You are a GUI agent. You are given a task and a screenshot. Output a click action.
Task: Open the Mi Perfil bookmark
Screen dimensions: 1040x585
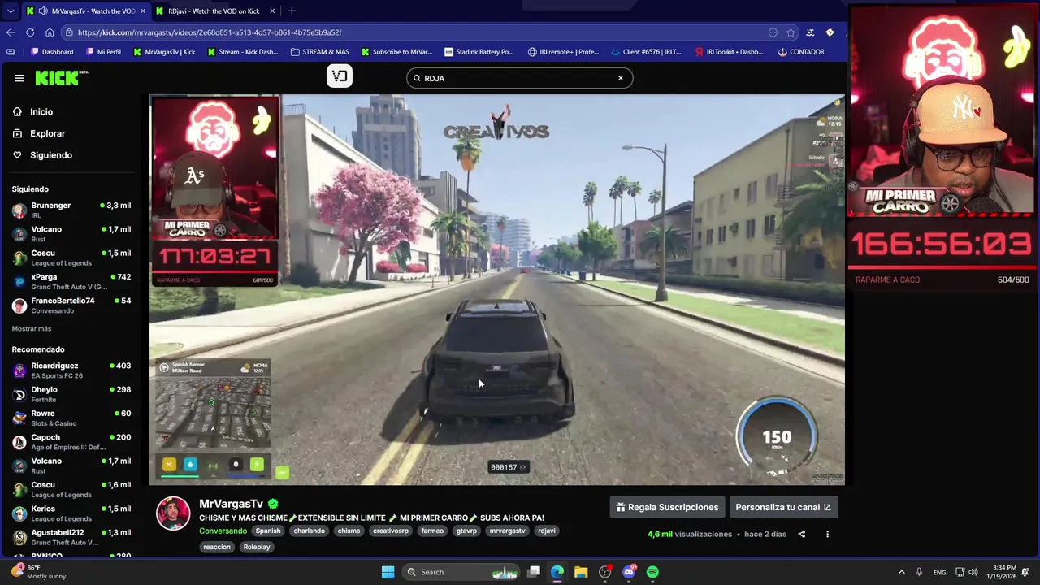click(x=104, y=52)
